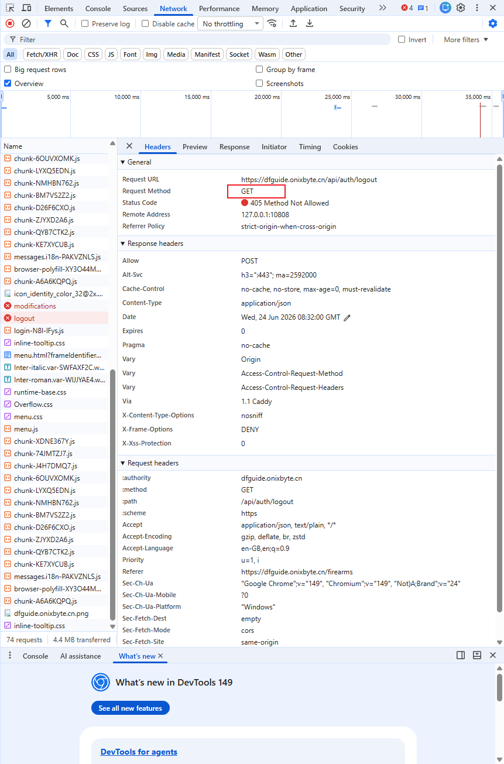Image resolution: width=504 pixels, height=764 pixels.
Task: Switch to the Console panel
Action: point(98,8)
